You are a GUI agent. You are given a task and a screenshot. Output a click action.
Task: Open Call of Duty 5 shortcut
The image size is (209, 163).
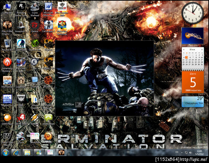pos(48,27)
